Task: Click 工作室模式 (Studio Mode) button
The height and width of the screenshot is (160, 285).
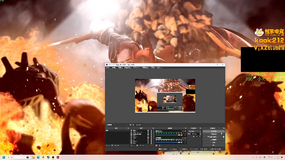Action: tap(214, 139)
